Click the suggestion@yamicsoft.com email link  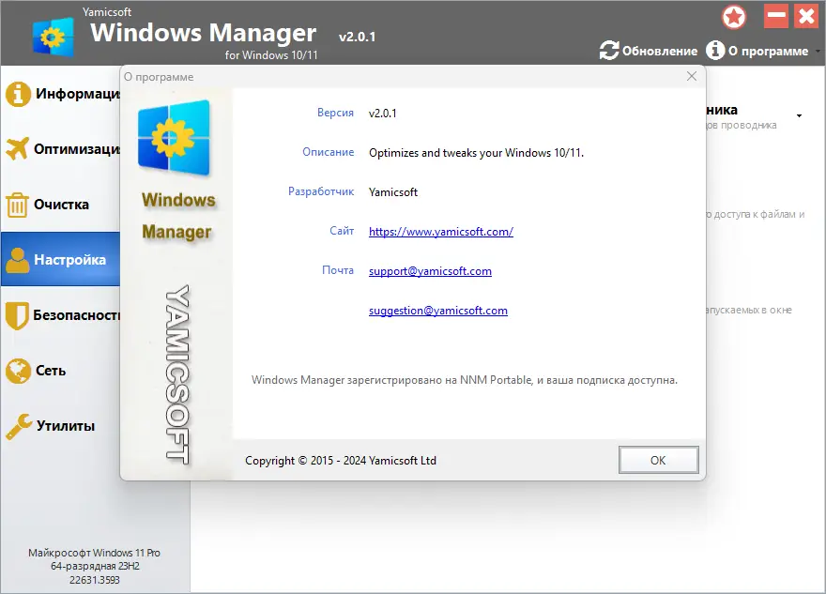tap(438, 311)
